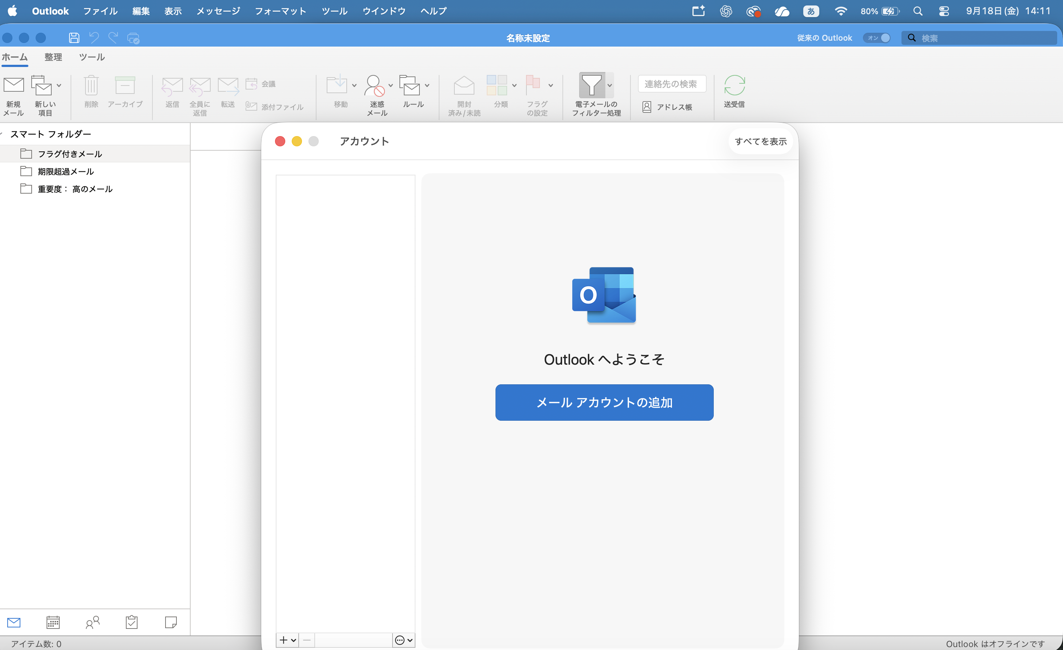Click the print icon in title bar

pyautogui.click(x=133, y=38)
